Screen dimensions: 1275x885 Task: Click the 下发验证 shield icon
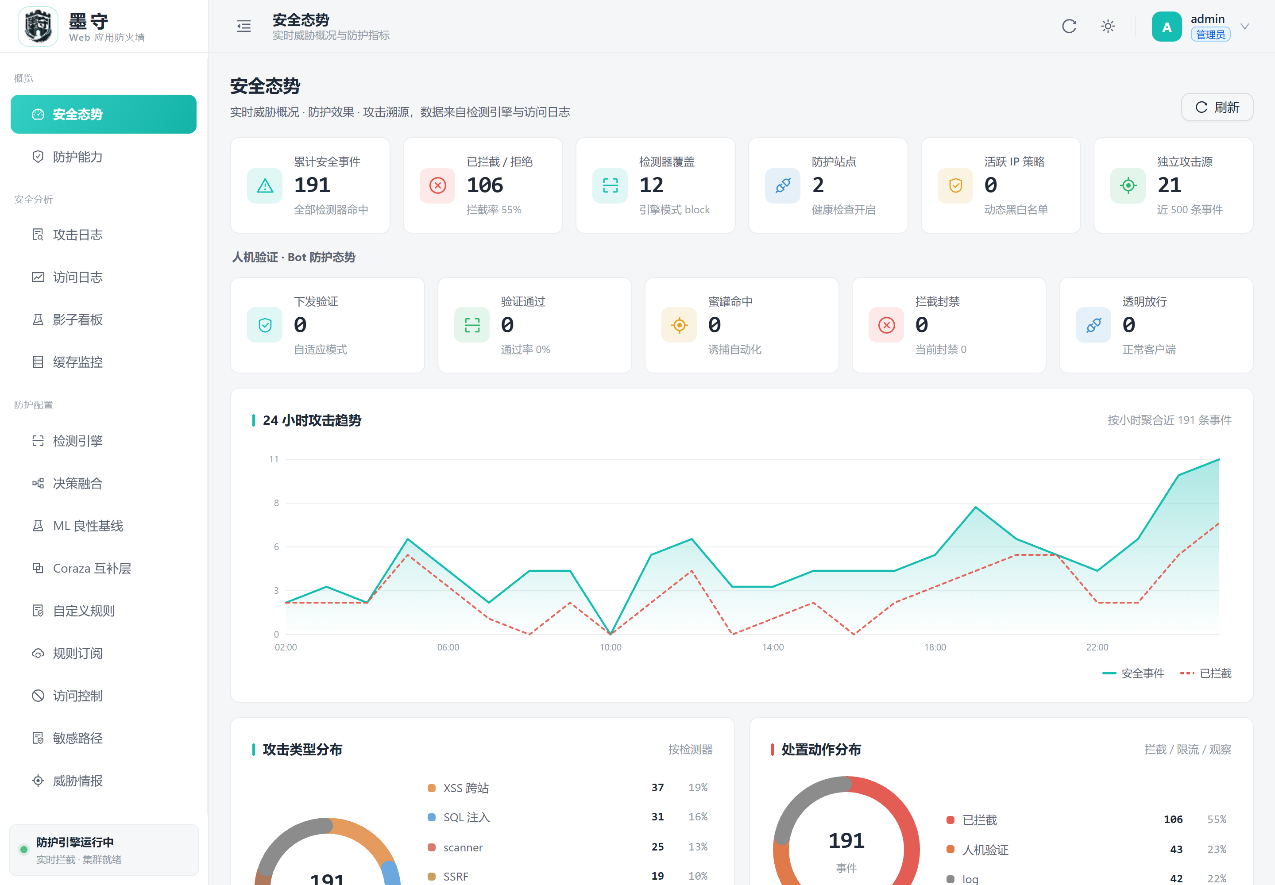265,326
